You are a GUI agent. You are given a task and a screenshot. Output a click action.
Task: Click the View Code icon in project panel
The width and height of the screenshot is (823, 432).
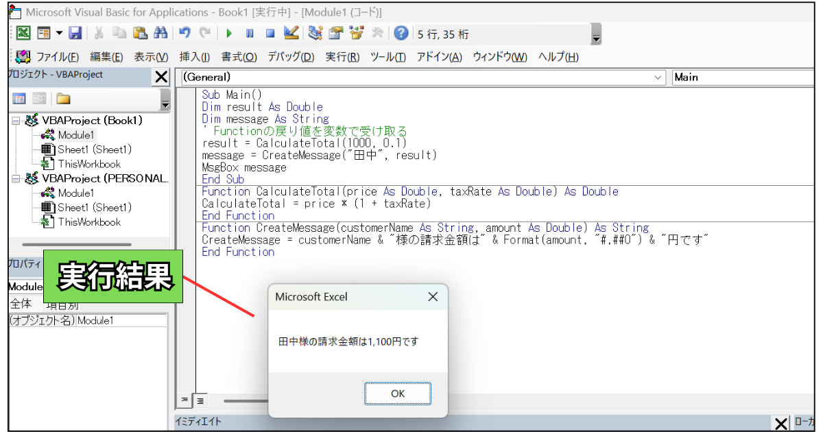click(20, 99)
